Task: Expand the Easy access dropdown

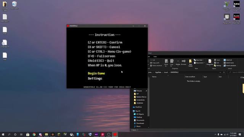Action: click(199, 63)
